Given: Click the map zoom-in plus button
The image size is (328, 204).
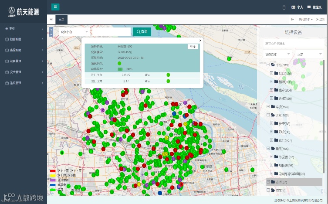Looking at the screenshot, I should click(x=51, y=30).
